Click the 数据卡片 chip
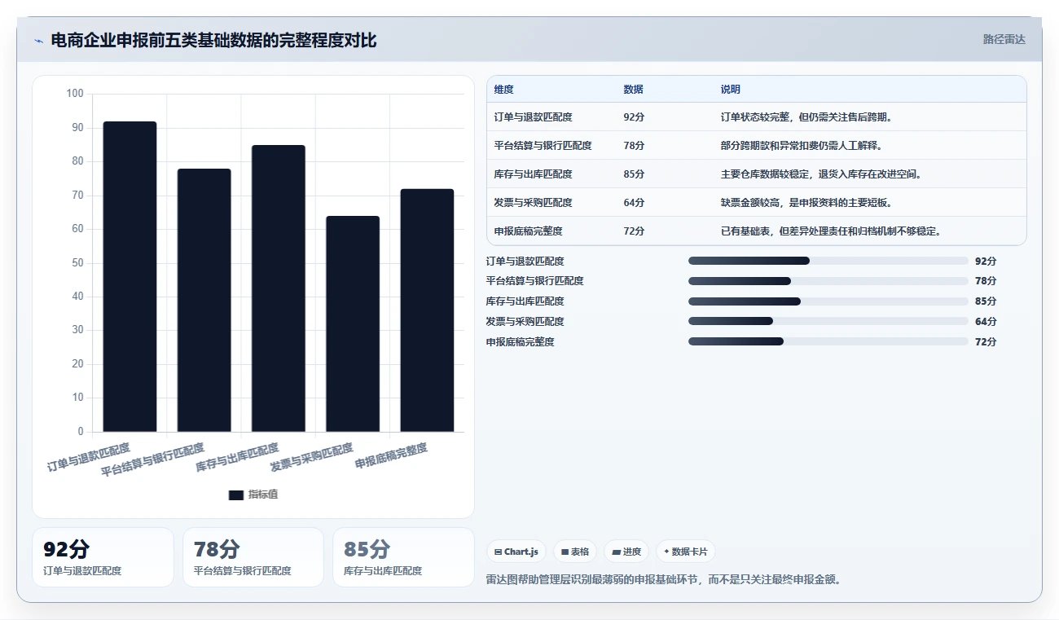1059x620 pixels. point(685,552)
